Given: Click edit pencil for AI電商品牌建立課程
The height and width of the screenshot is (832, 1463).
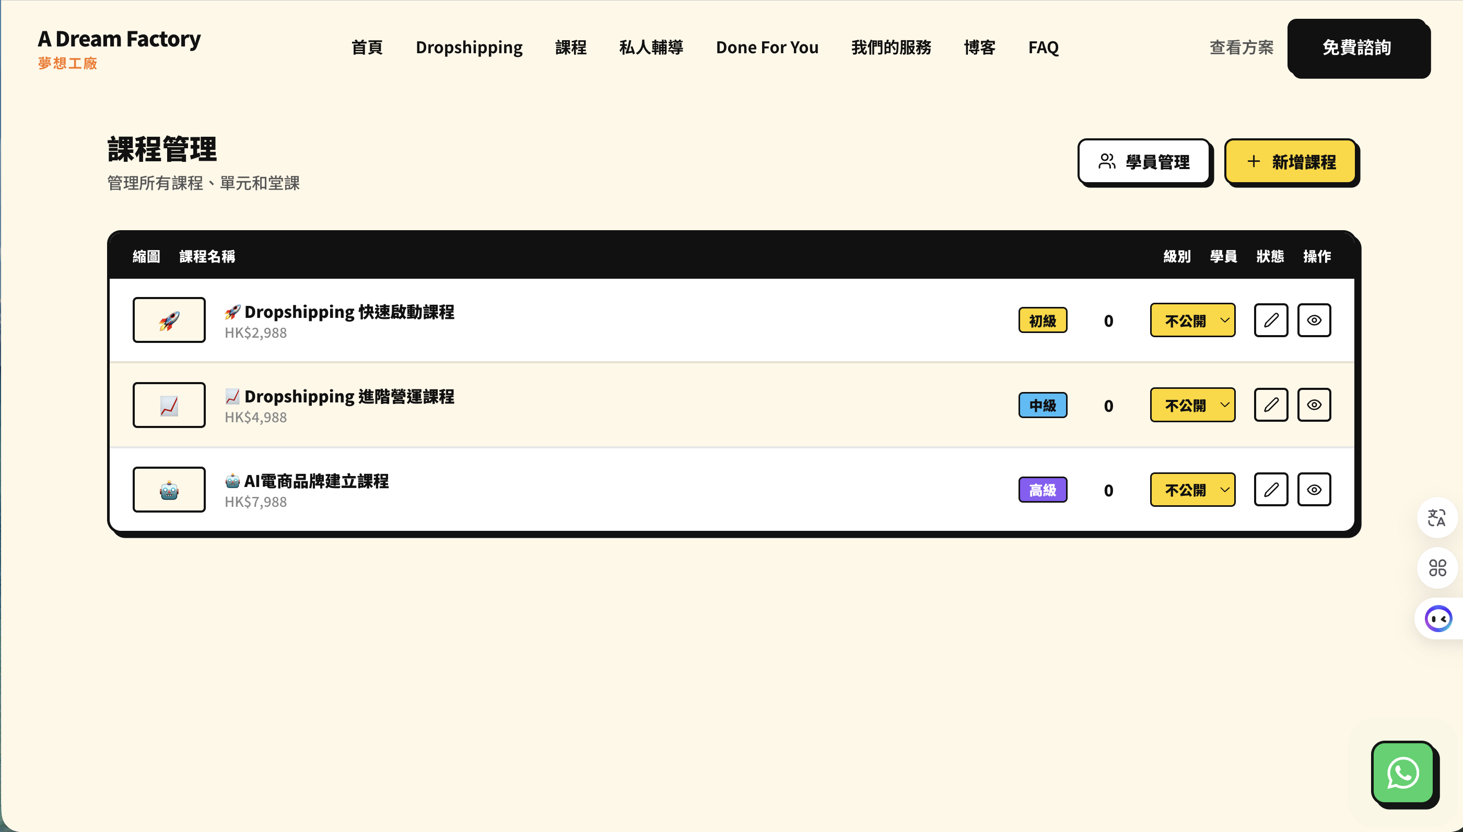Looking at the screenshot, I should [1270, 490].
